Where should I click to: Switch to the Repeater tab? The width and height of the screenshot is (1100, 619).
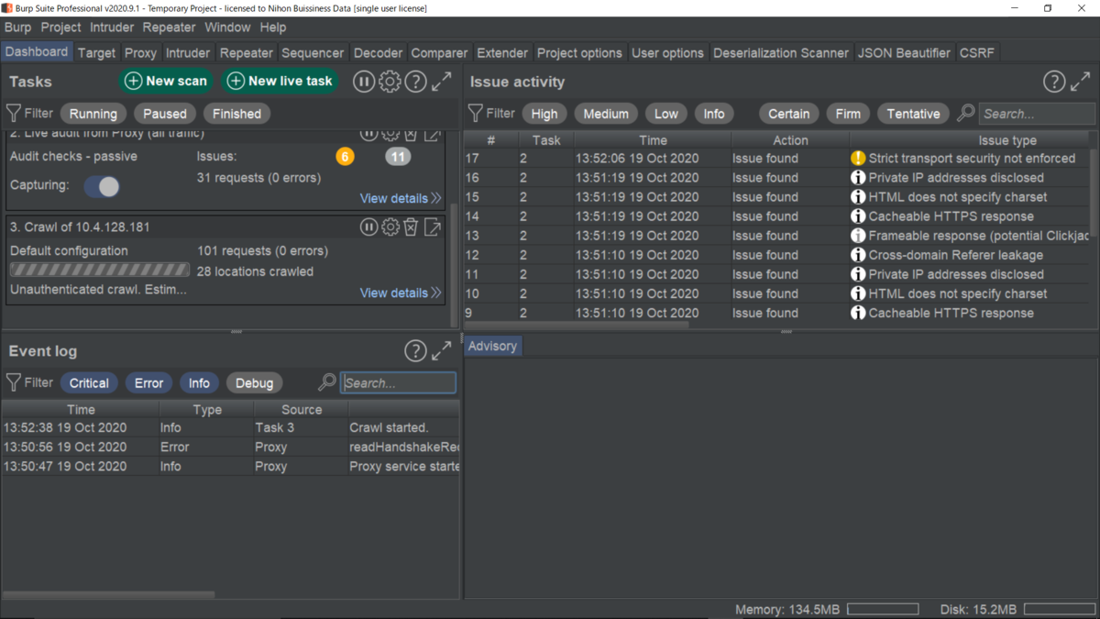click(x=247, y=53)
